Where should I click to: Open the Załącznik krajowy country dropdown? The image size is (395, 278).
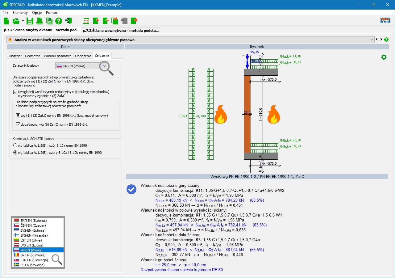(104, 66)
